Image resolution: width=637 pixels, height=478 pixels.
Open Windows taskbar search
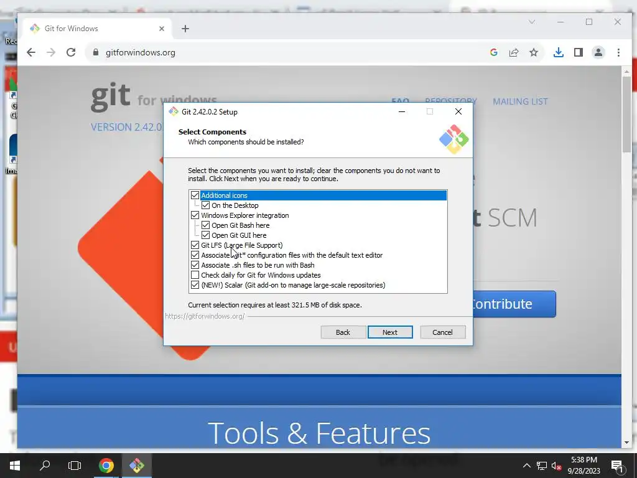pyautogui.click(x=45, y=466)
